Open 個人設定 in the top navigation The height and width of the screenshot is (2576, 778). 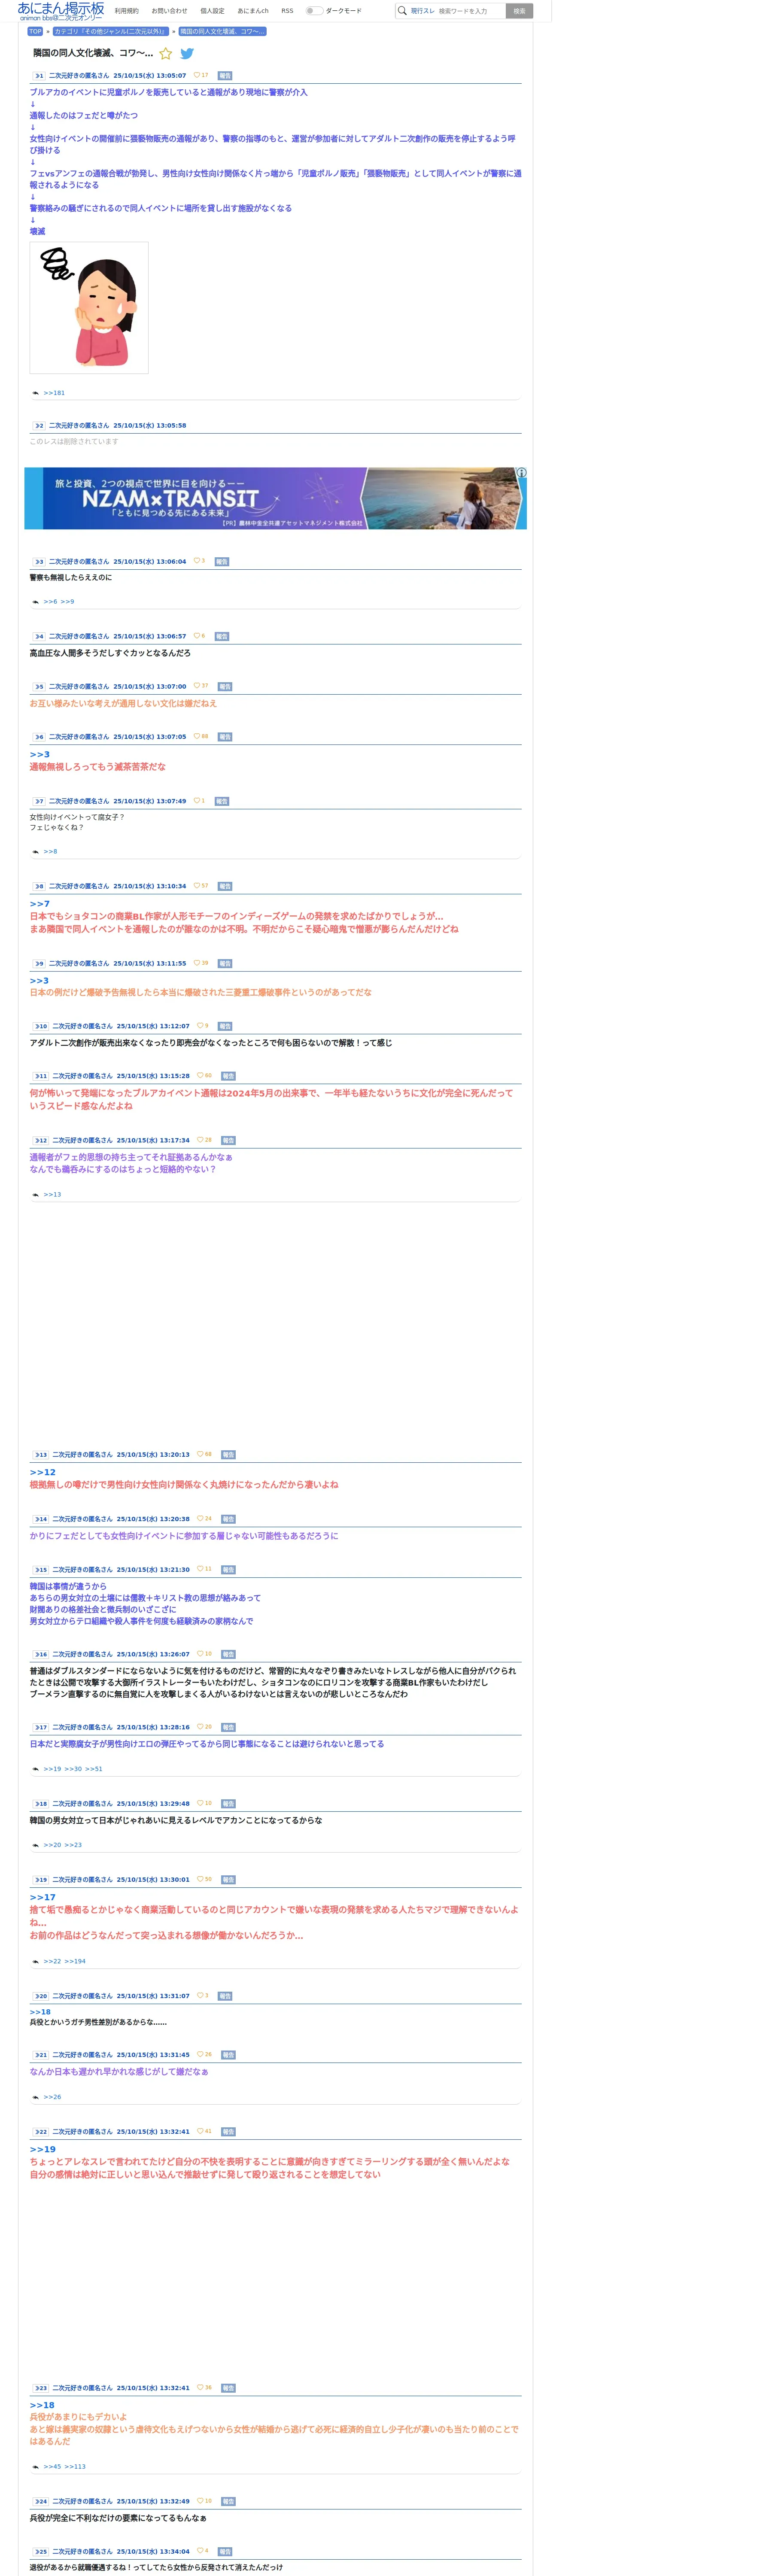pyautogui.click(x=212, y=11)
